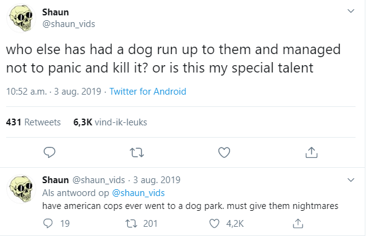Reply to the main tweet via comment icon
This screenshot has width=366, height=236.
[x=49, y=152]
